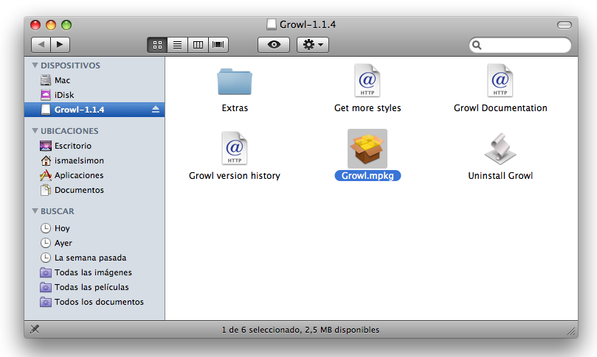This screenshot has width=597, height=357.
Task: Switch to Cover Flow view
Action: pos(218,45)
